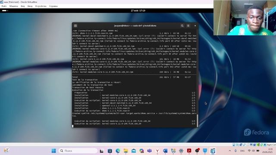Open the Справка menu
This screenshot has height=155, width=276.
click(53, 6)
